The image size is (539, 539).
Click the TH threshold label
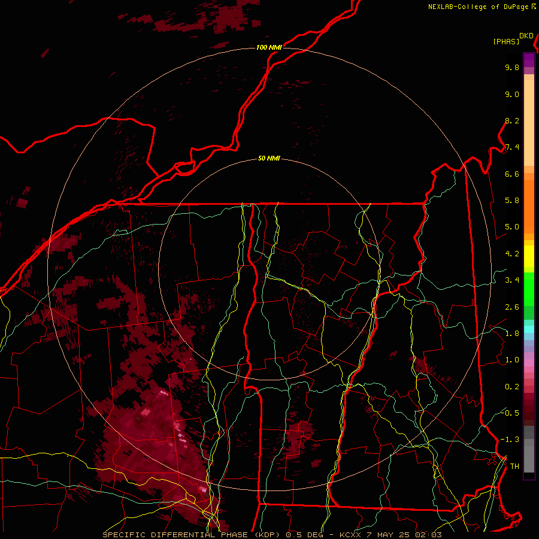click(514, 467)
